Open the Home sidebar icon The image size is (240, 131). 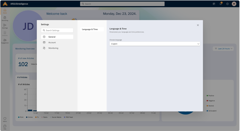[x=5, y=11]
